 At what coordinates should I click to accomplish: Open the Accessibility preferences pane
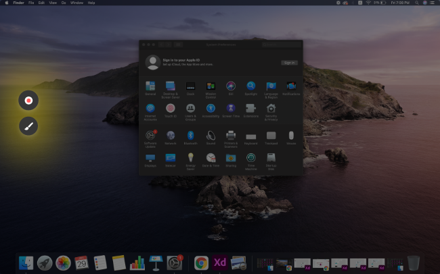211,111
